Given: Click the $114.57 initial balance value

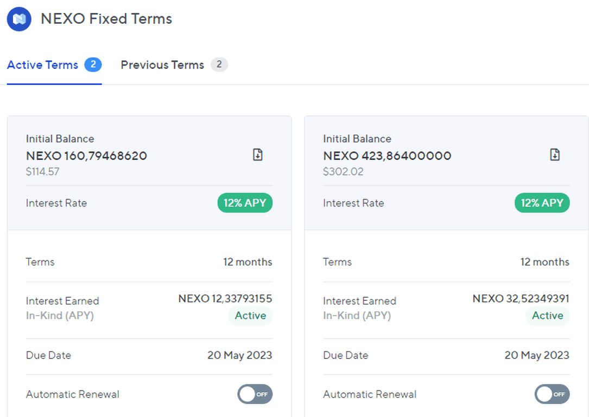Looking at the screenshot, I should (x=43, y=172).
